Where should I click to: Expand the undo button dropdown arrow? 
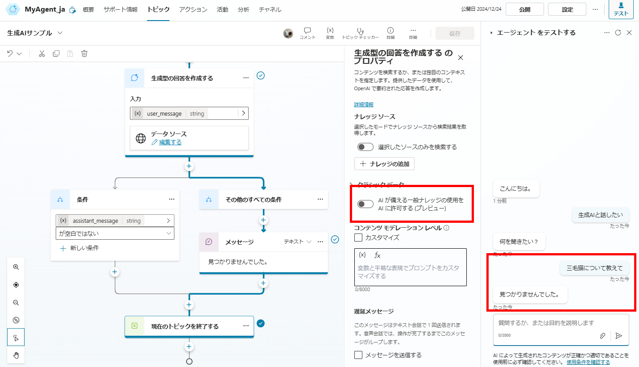tap(19, 53)
